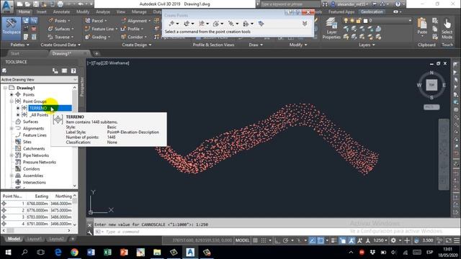Open File Explorer from taskbar
The image size is (461, 259).
pos(157,253)
